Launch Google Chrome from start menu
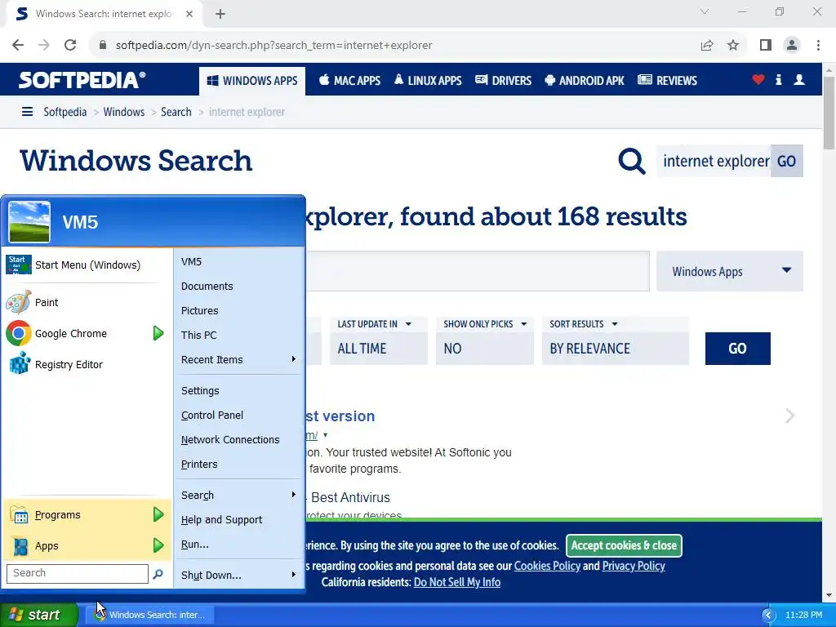836x627 pixels. tap(78, 333)
